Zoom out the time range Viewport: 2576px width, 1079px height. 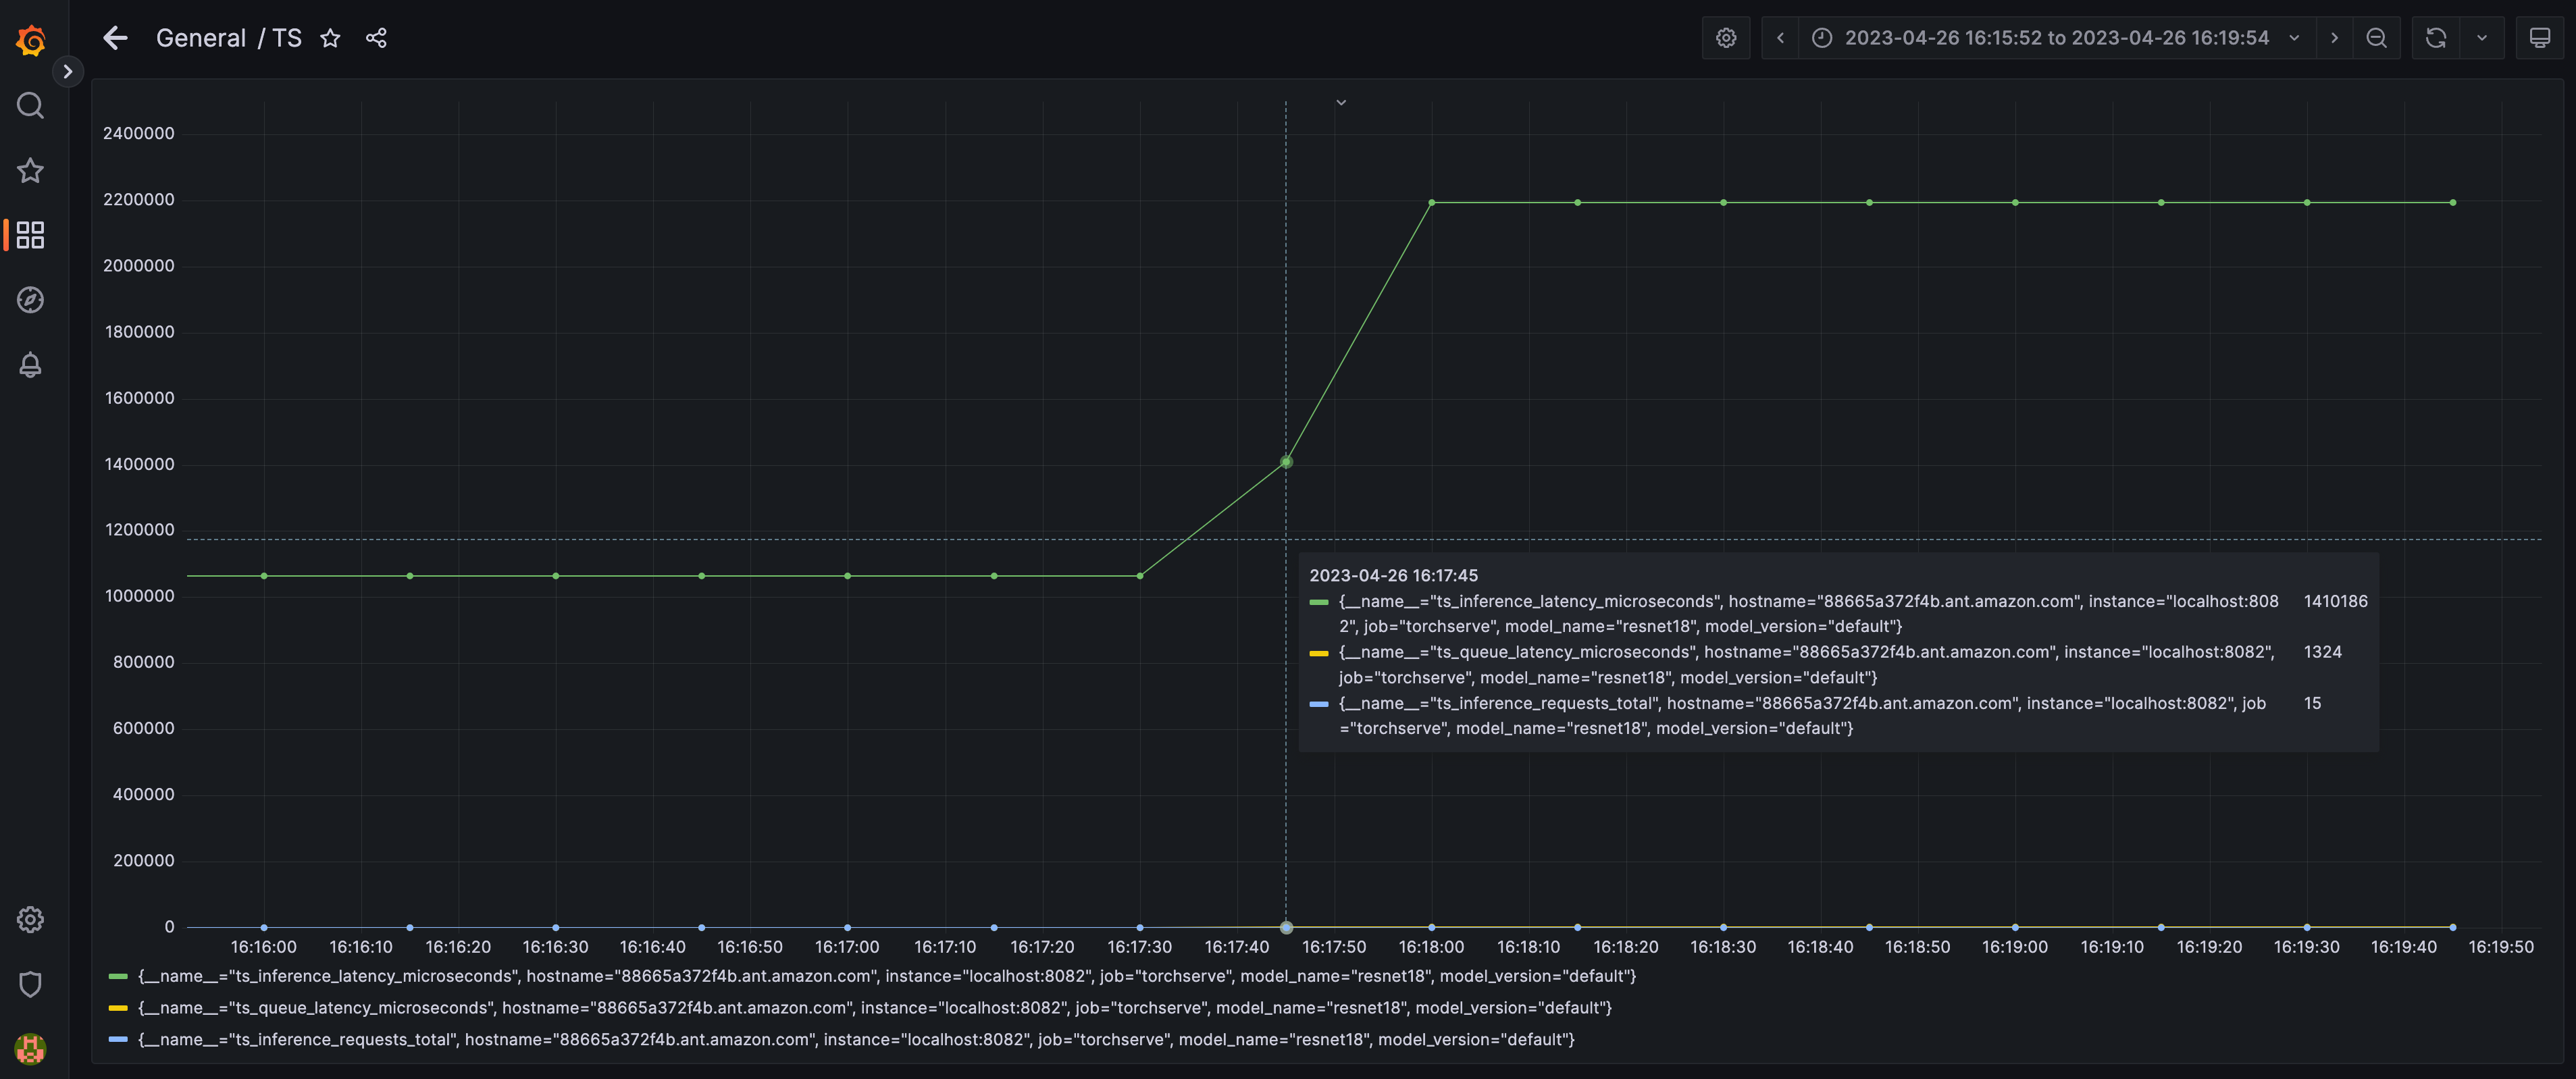tap(2377, 38)
